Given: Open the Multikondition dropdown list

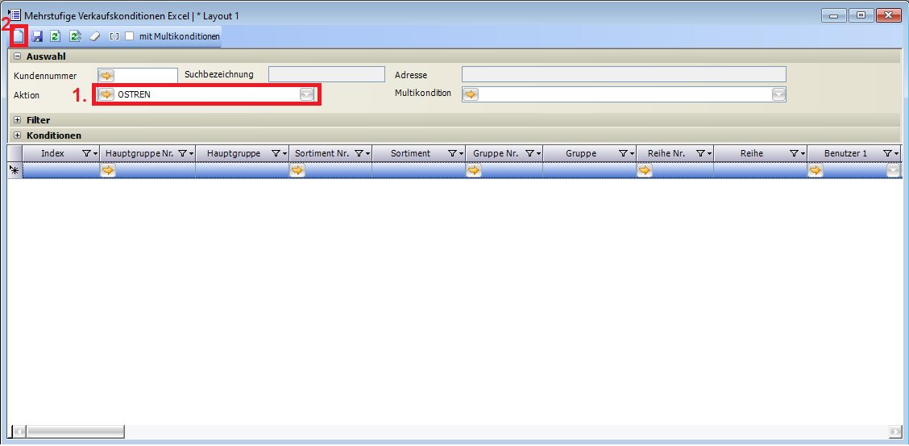Looking at the screenshot, I should (778, 94).
